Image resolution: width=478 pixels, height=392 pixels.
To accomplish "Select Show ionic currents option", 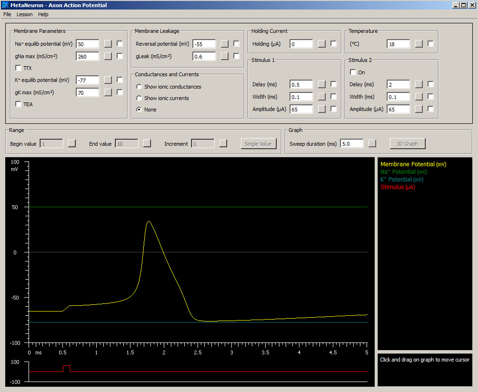I will 139,98.
